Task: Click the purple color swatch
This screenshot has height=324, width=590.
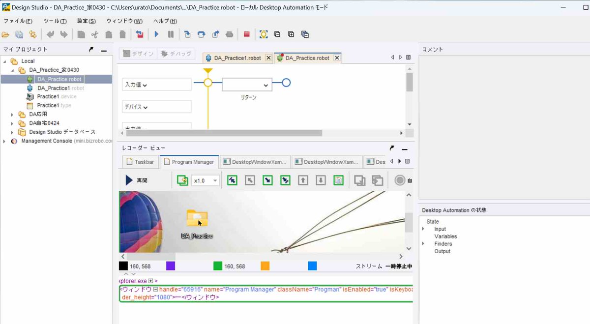Action: pos(171,266)
